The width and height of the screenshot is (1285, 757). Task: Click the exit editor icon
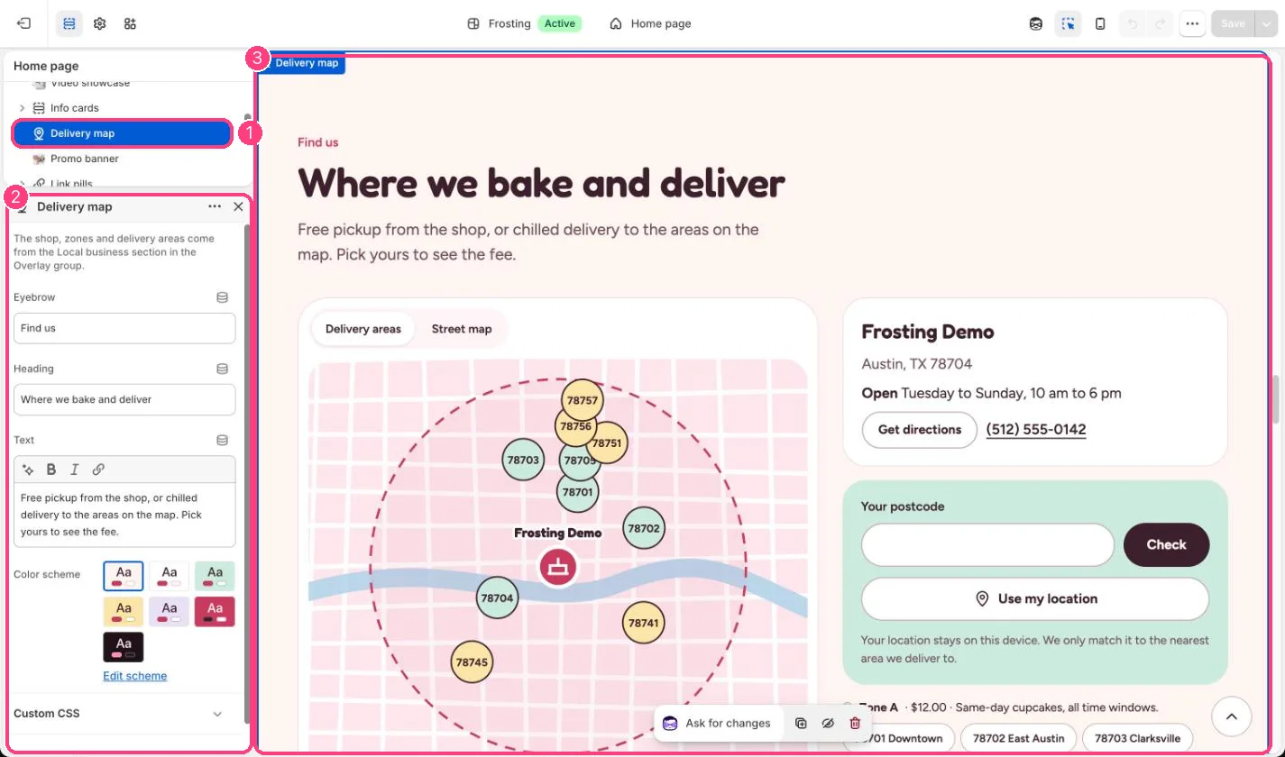coord(24,23)
